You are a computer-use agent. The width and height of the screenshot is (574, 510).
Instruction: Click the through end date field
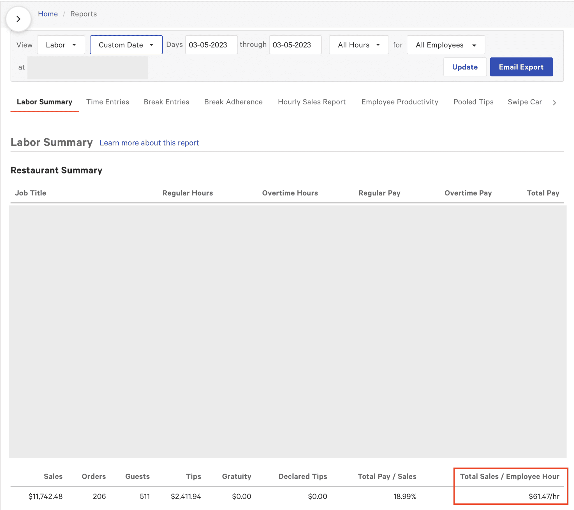tap(295, 45)
